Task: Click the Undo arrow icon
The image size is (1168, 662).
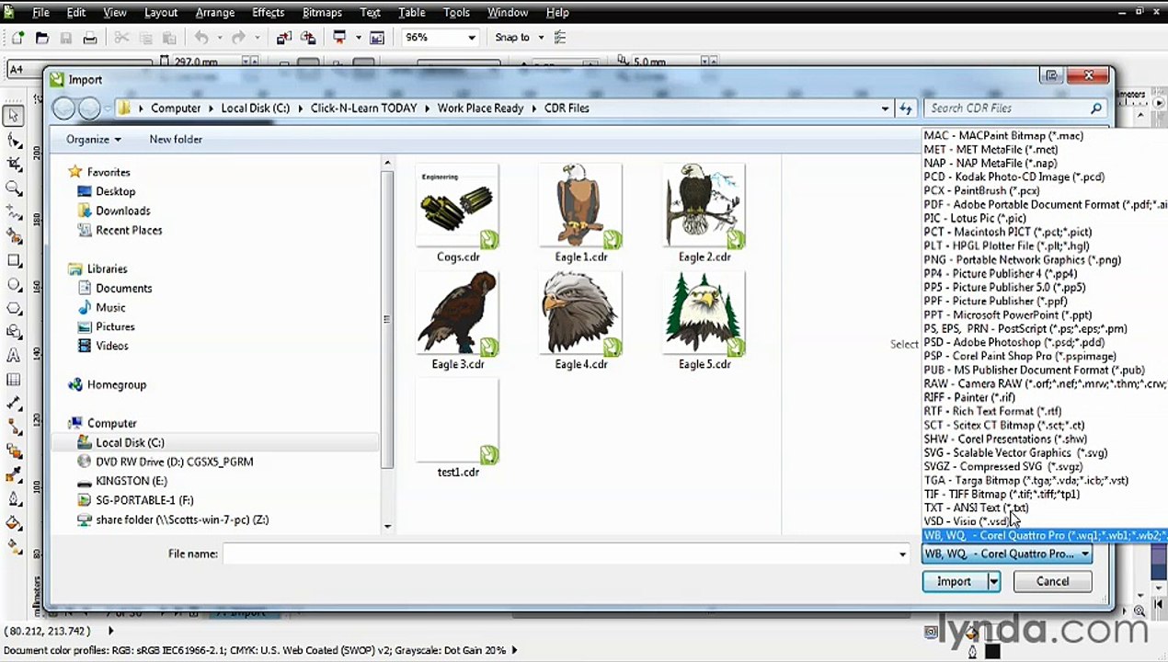Action: click(201, 38)
